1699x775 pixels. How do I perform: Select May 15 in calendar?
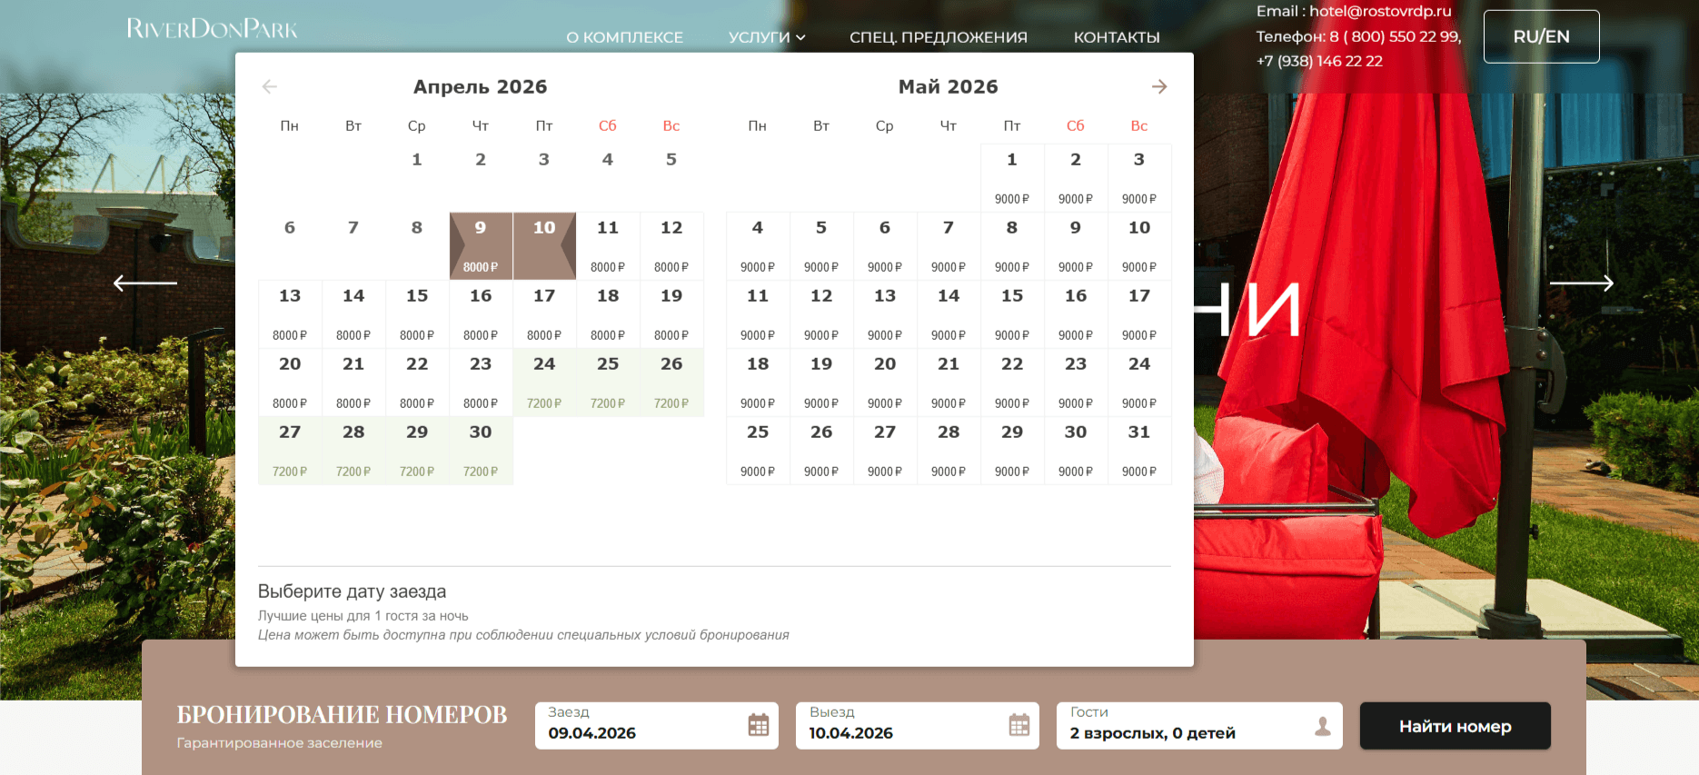pyautogui.click(x=1012, y=314)
